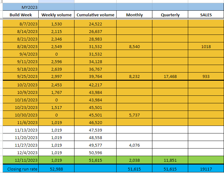Click the monthly total 5,737 cell
224x173 pixels.
tap(134, 115)
